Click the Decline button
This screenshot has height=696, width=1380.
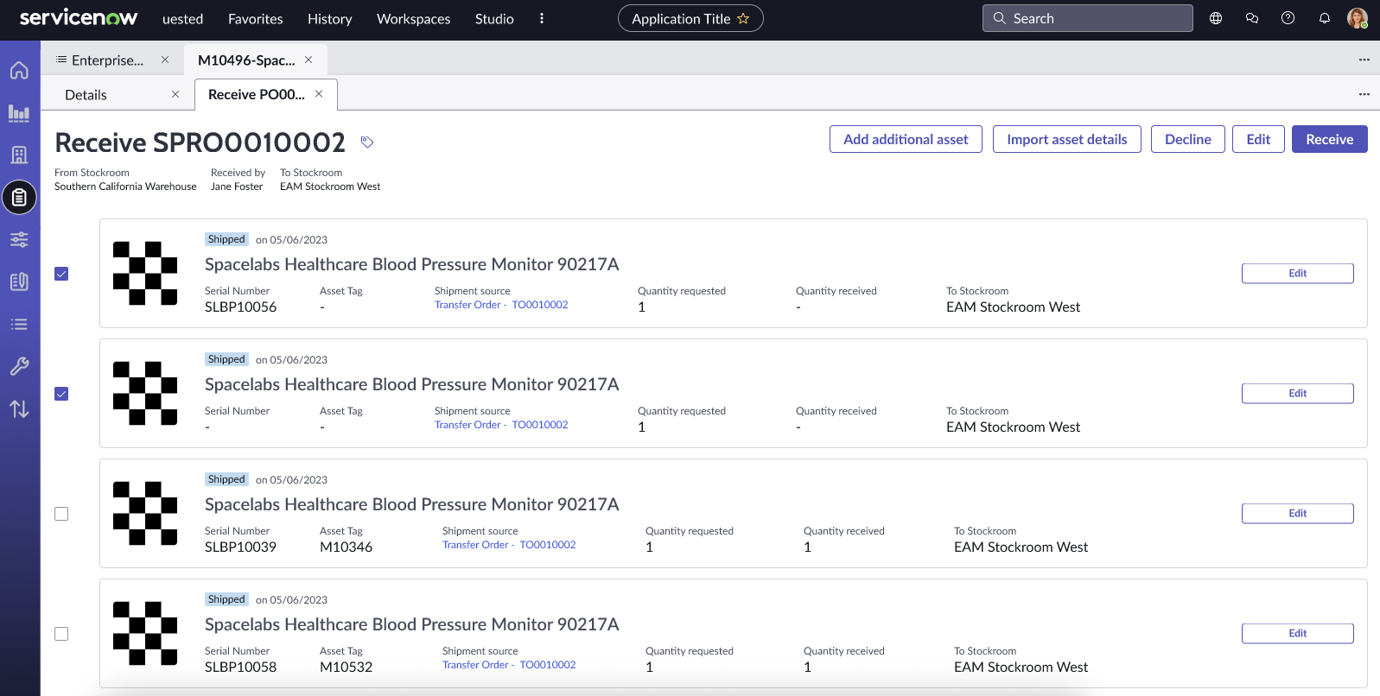tap(1188, 139)
